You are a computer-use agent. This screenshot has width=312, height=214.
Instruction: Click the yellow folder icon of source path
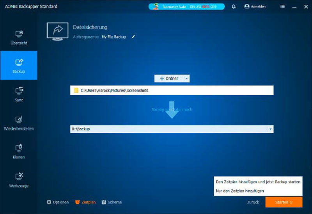[76, 90]
